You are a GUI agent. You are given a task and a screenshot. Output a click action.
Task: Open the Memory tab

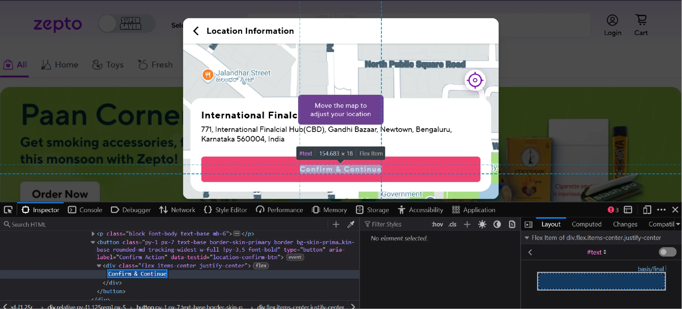[329, 210]
